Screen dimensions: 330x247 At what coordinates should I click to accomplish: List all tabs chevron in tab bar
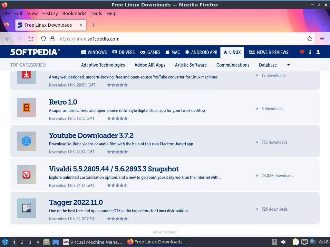[x=323, y=25]
